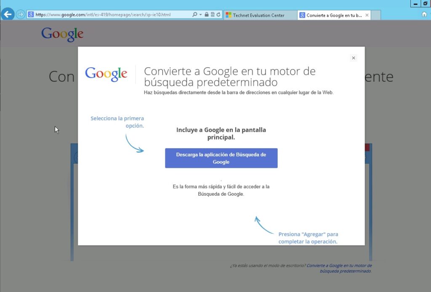The width and height of the screenshot is (431, 292).
Task: Click the browser forward arrow button
Action: (20, 14)
